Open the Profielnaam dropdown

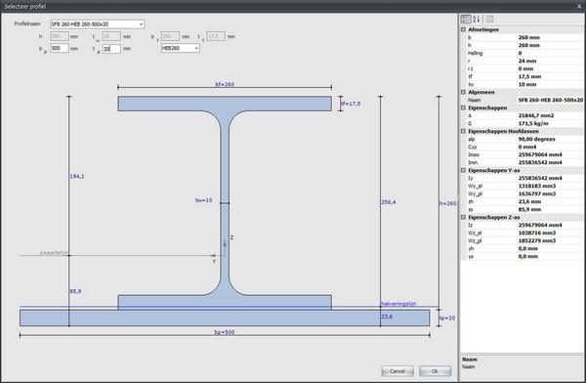tap(142, 24)
